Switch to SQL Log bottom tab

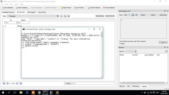(x=122, y=86)
